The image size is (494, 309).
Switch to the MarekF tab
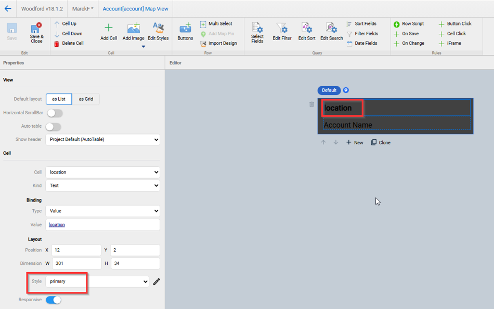coord(83,9)
